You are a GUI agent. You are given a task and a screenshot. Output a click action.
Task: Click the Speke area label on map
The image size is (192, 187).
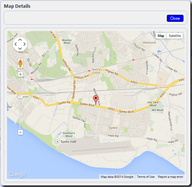[113, 128]
